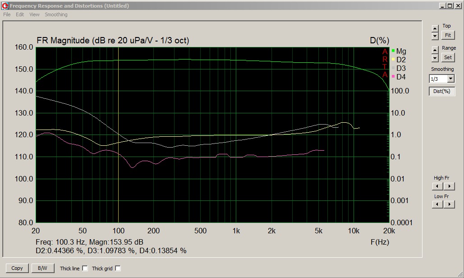Click the yellow cursor line in graph

(118, 134)
